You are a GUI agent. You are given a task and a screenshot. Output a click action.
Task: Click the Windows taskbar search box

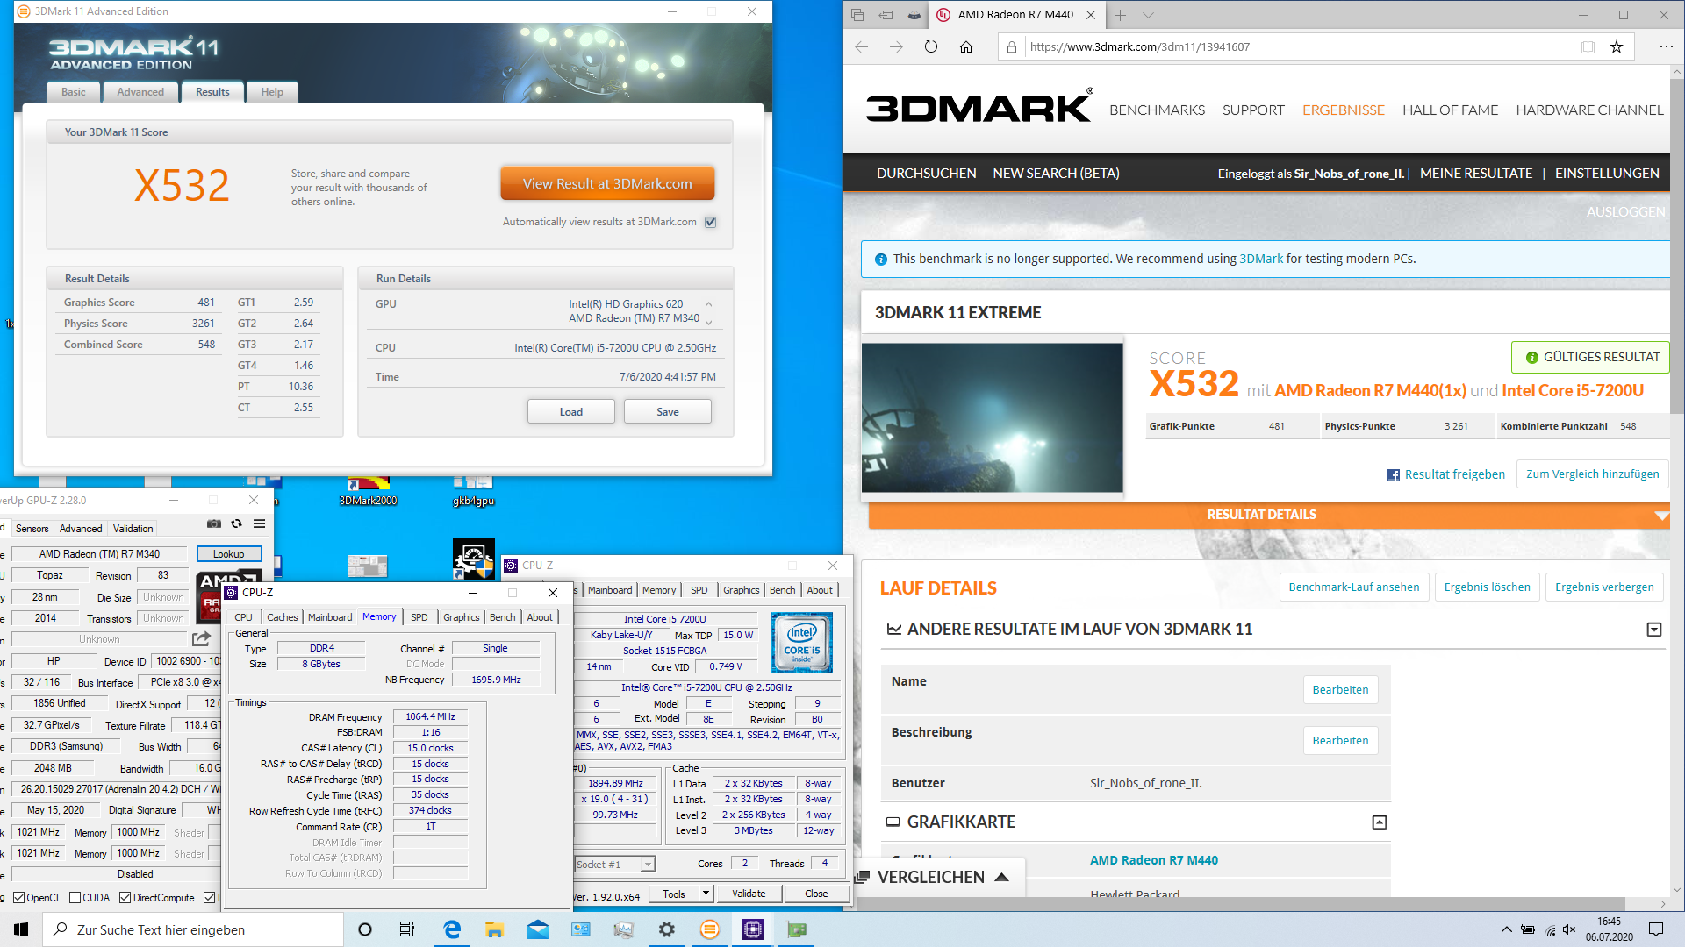point(193,929)
